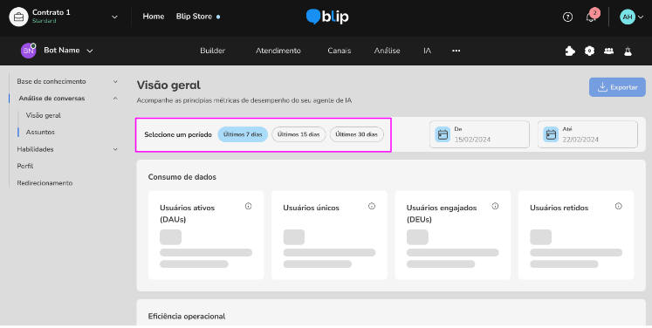
Task: Click the Contrato 1 briefcase icon
Action: [x=18, y=17]
